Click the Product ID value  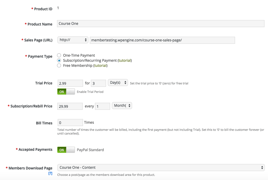(58, 8)
